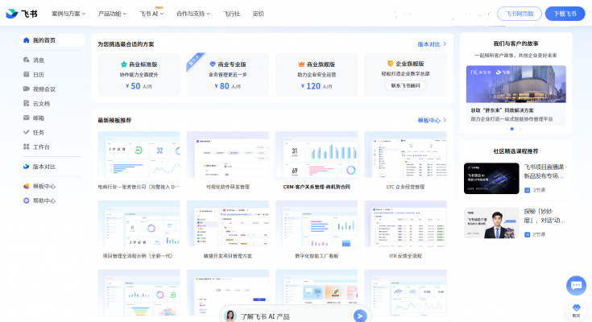Click the 商业旗舰版 crown icon
The image size is (592, 322).
(x=301, y=64)
